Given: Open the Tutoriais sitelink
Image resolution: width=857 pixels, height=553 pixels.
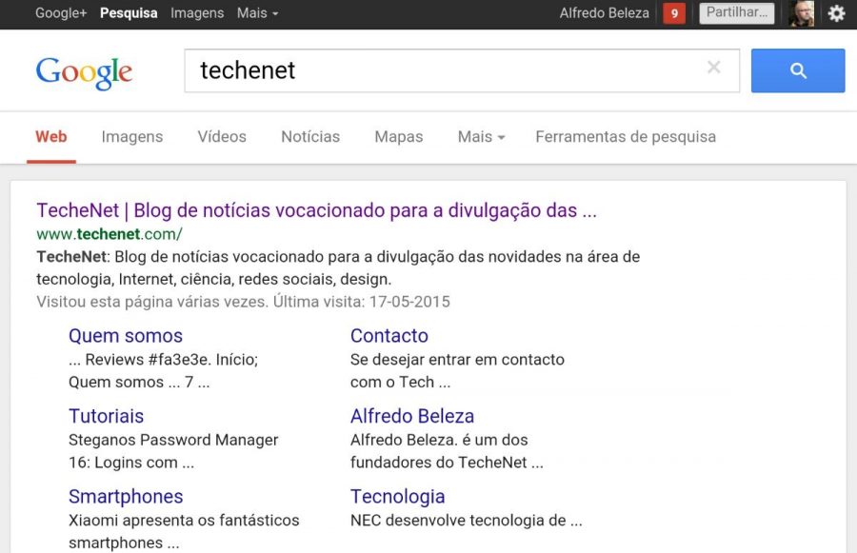Looking at the screenshot, I should click(106, 416).
